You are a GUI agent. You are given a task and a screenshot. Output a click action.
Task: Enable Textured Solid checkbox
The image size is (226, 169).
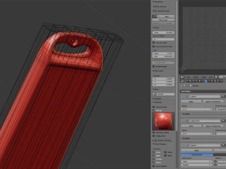pos(154,107)
